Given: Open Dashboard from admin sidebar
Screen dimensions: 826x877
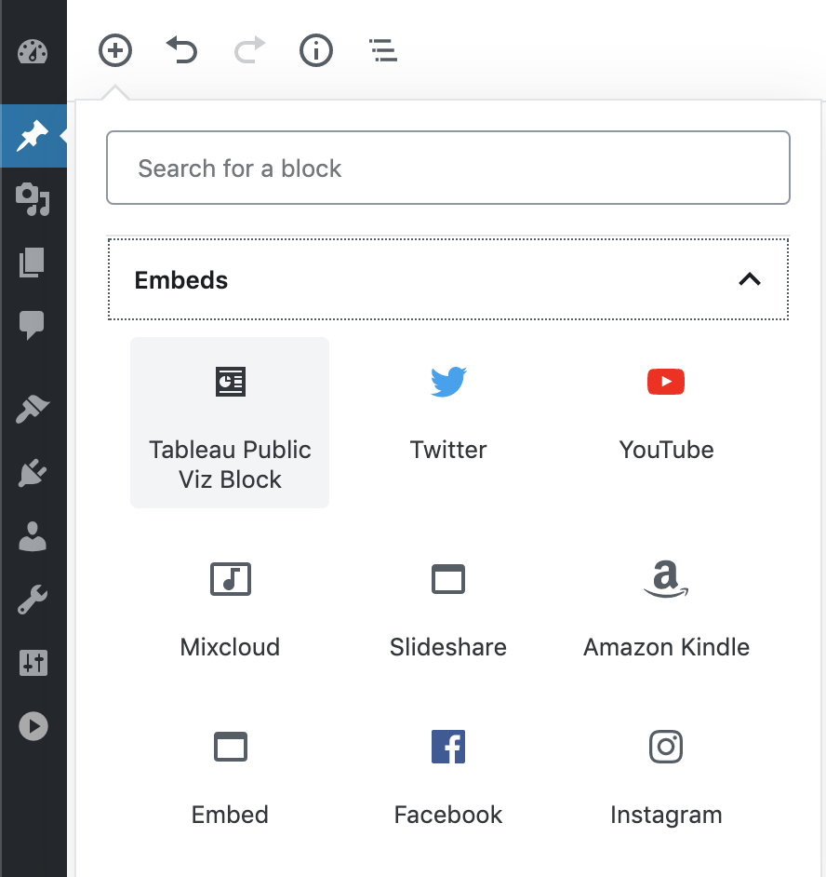Looking at the screenshot, I should tap(33, 52).
